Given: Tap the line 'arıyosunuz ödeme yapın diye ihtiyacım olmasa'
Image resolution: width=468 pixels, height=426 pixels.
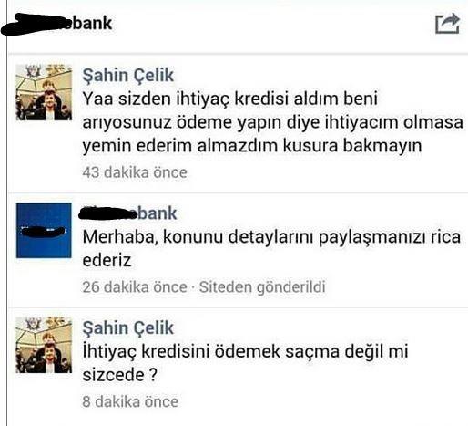Looking at the screenshot, I should click(272, 122).
